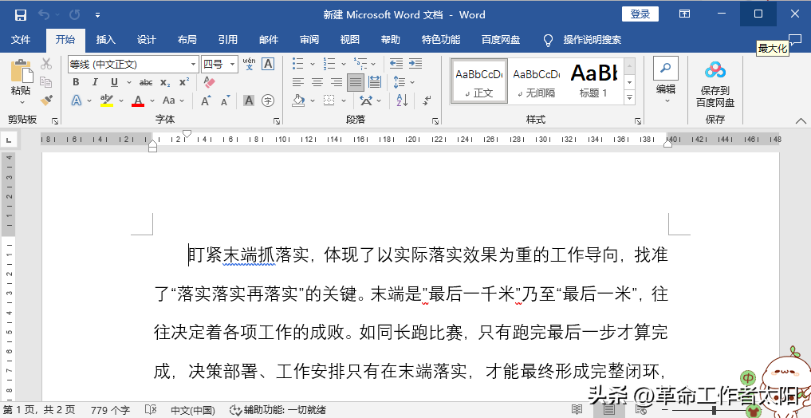Click the 操作说明搜索 search box
The height and width of the screenshot is (418, 811).
tap(593, 40)
